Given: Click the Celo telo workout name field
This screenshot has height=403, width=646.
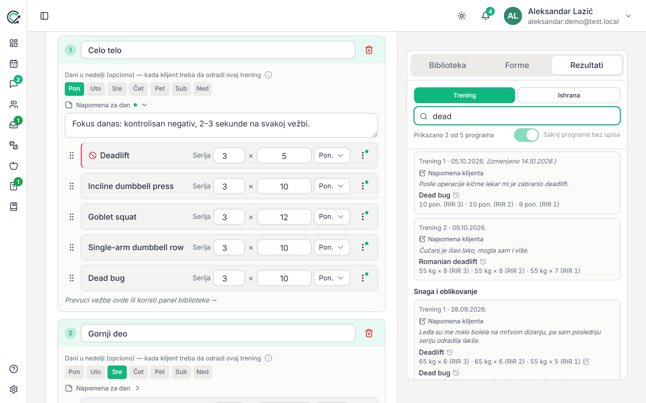Looking at the screenshot, I should tap(218, 50).
